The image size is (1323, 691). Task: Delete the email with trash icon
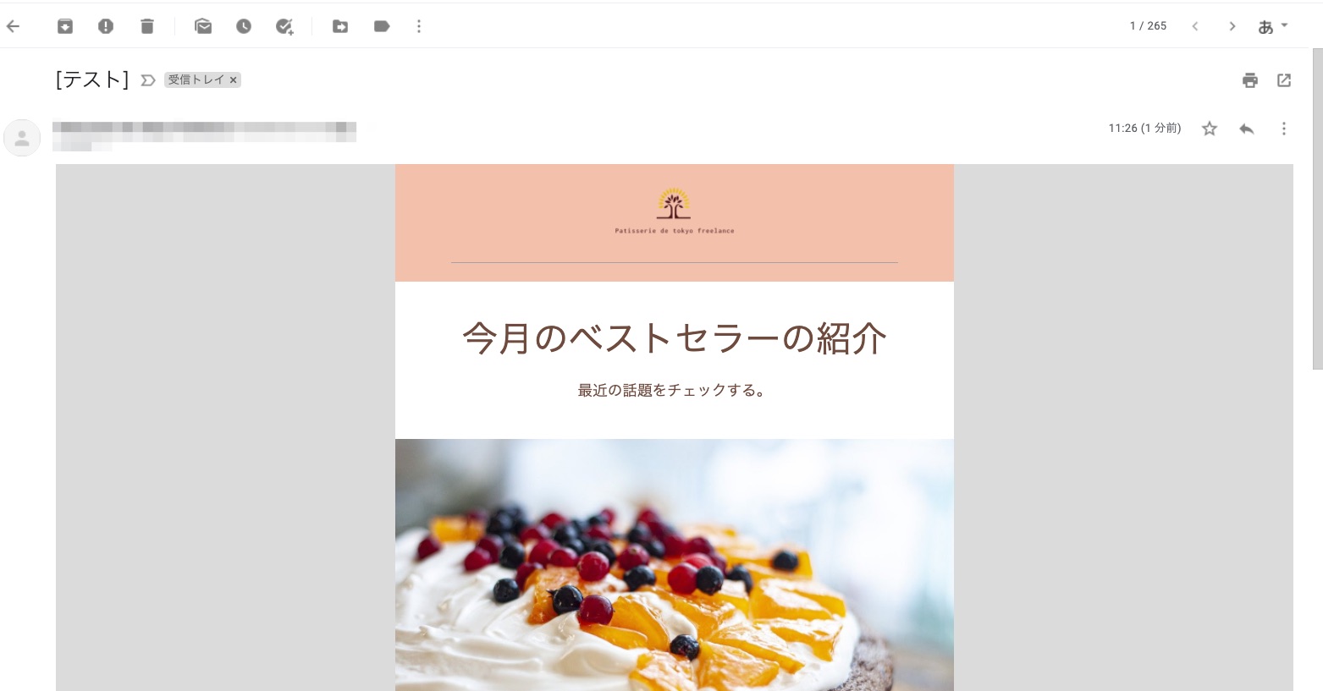click(147, 26)
